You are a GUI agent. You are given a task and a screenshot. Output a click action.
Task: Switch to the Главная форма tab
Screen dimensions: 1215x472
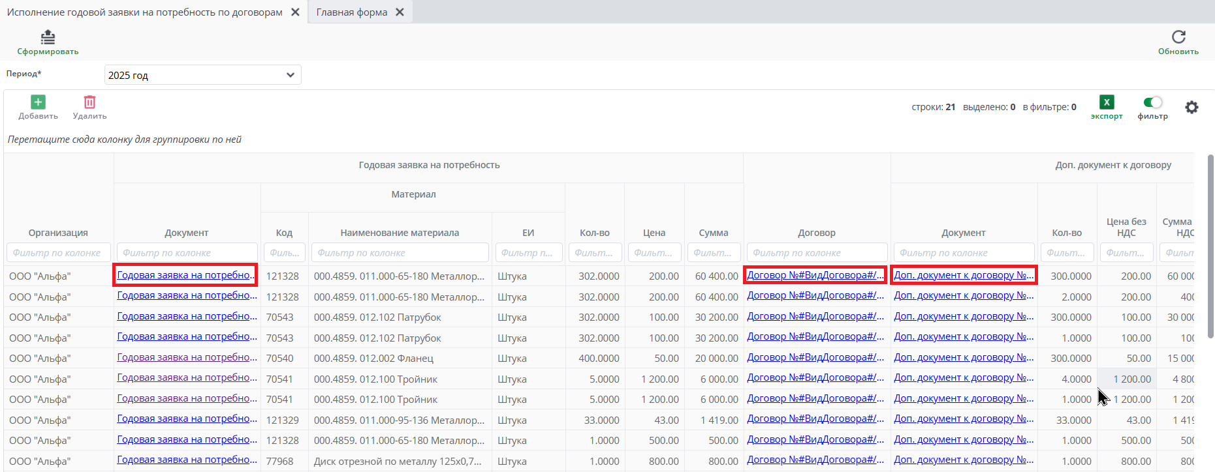point(351,12)
